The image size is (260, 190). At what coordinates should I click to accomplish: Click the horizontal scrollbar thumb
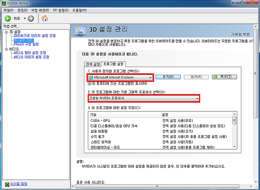click(x=157, y=186)
